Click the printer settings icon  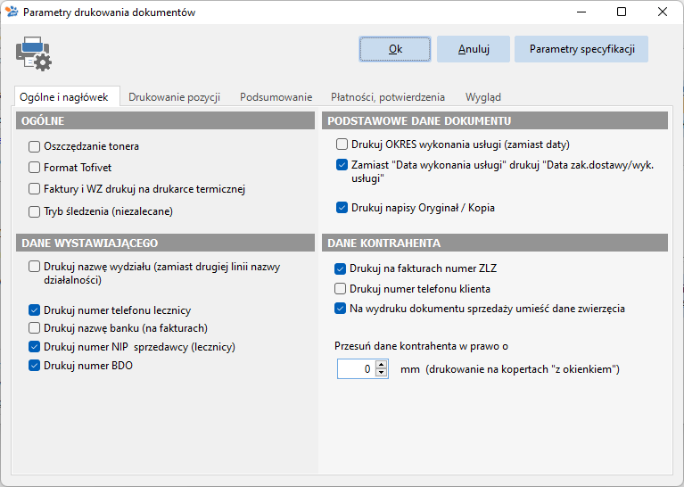tap(34, 54)
